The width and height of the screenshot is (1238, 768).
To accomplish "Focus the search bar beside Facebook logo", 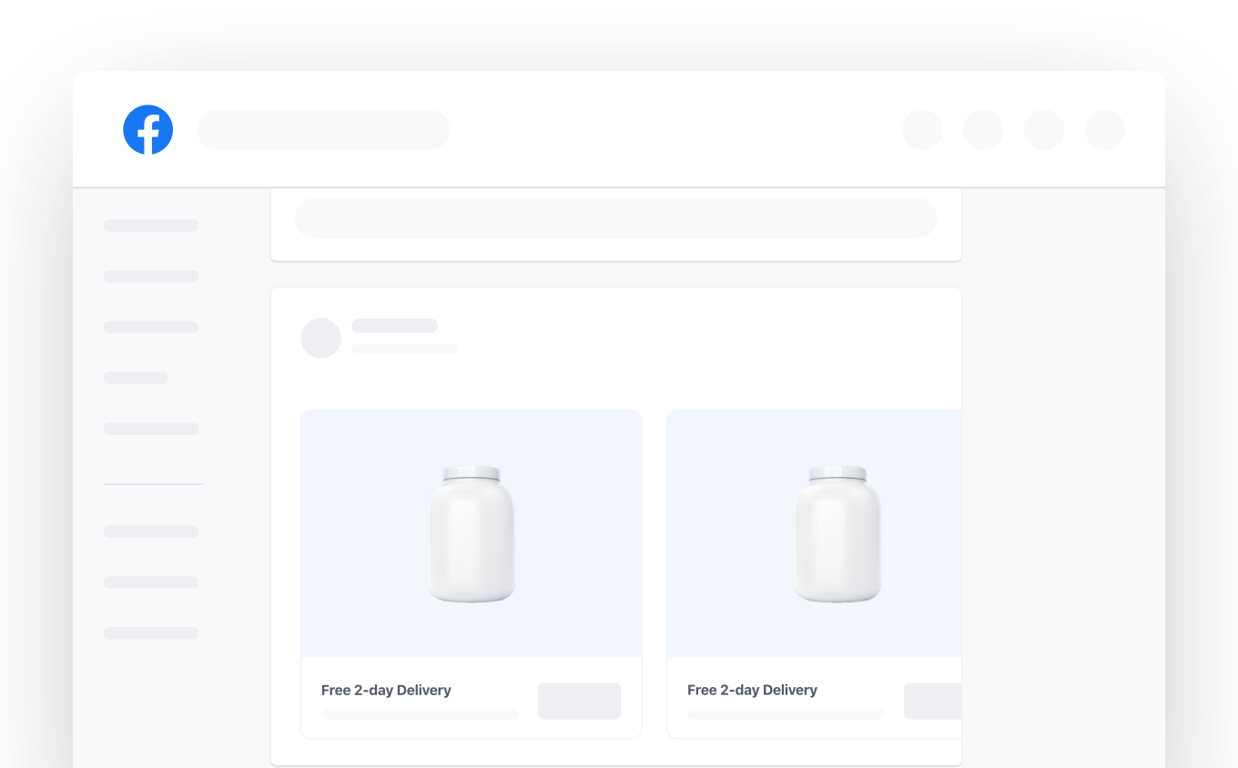I will click(323, 129).
